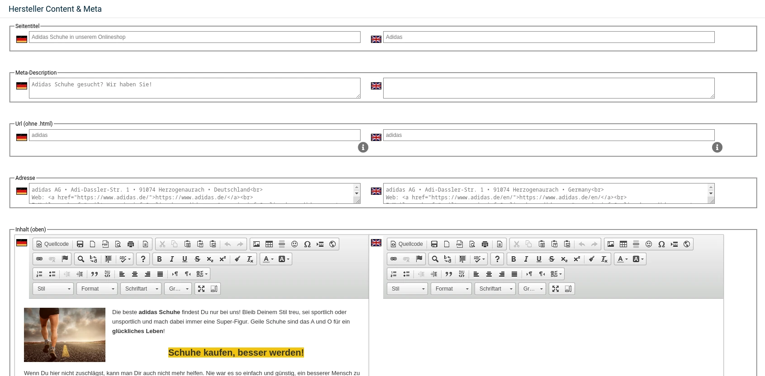Open Templates icon in German editor
The width and height of the screenshot is (765, 376).
(x=145, y=244)
